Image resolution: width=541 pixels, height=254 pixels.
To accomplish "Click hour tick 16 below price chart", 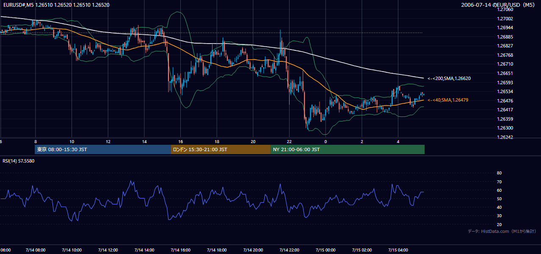I will pyautogui.click(x=180, y=141).
